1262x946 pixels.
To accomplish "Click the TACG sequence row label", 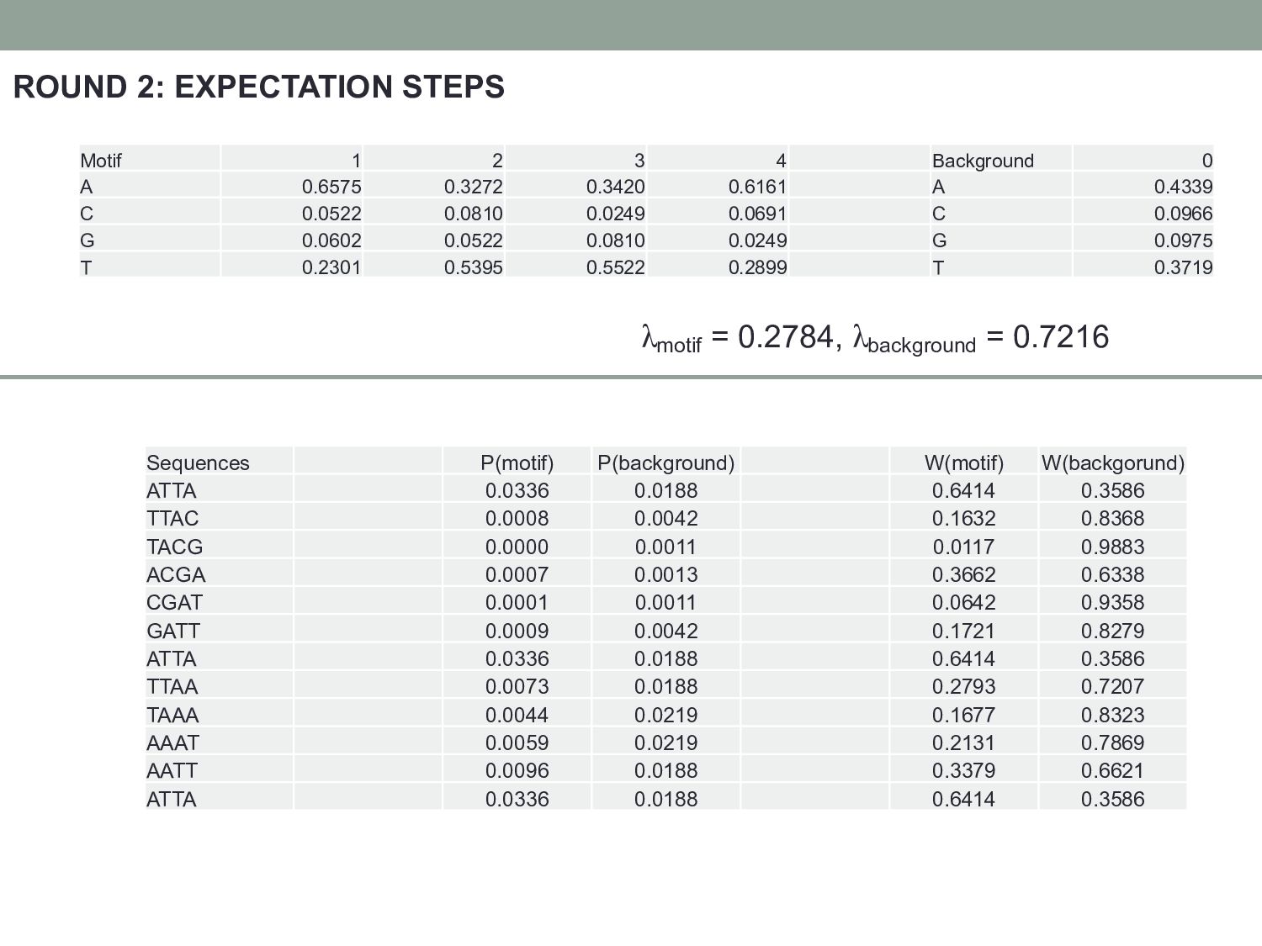I will [x=174, y=547].
